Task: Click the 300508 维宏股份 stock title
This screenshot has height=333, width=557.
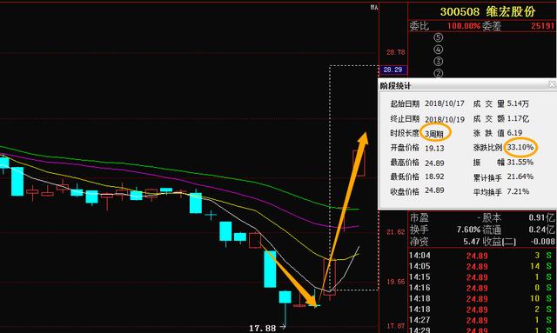Action: pos(487,11)
